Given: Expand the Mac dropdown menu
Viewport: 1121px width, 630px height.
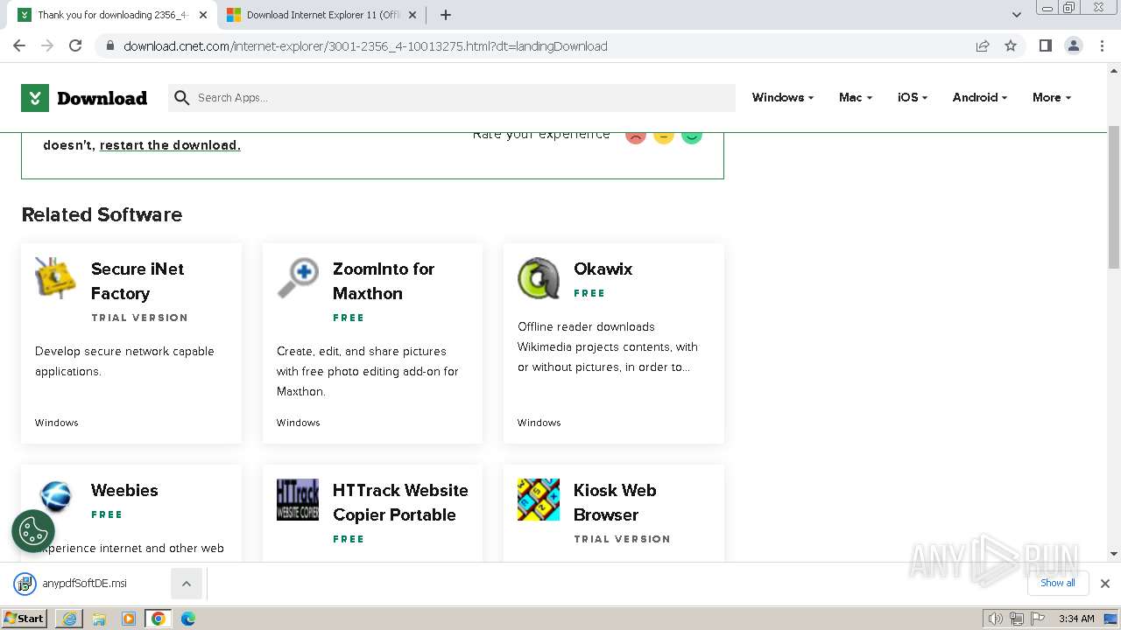Looking at the screenshot, I should [856, 97].
